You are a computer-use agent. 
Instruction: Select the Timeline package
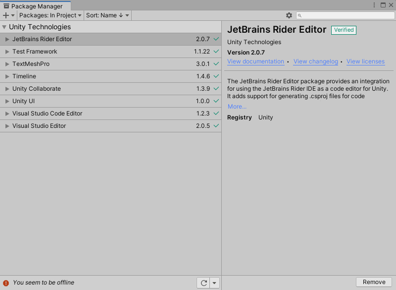point(110,76)
